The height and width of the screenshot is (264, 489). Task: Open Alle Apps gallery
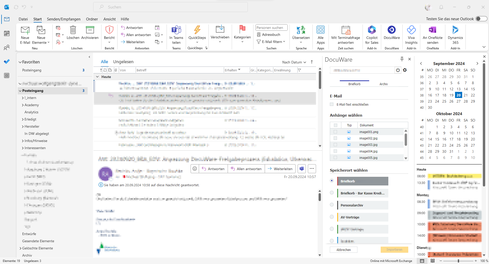321,35
